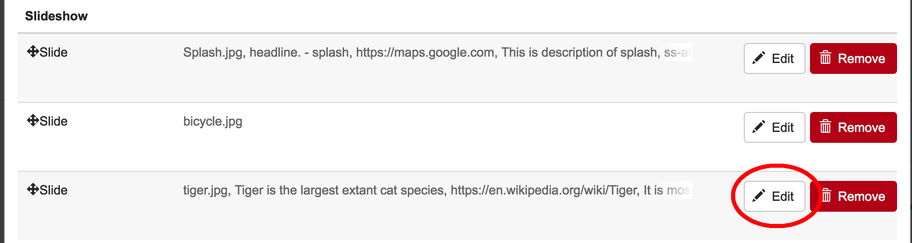Grab the move handle icon of Splash.jpg slide
The width and height of the screenshot is (912, 243).
point(33,51)
